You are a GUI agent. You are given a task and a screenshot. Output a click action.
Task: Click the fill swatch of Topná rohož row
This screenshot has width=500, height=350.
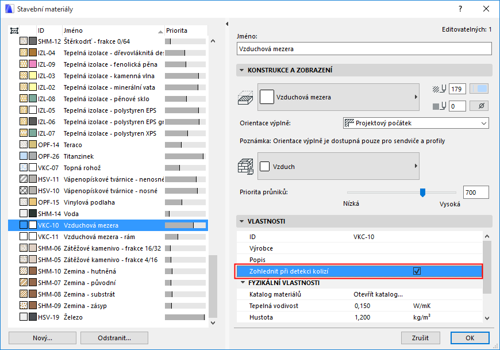[24, 168]
